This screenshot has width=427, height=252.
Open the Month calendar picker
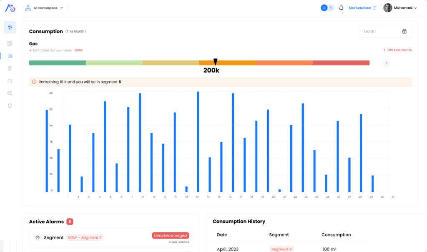tap(385, 31)
